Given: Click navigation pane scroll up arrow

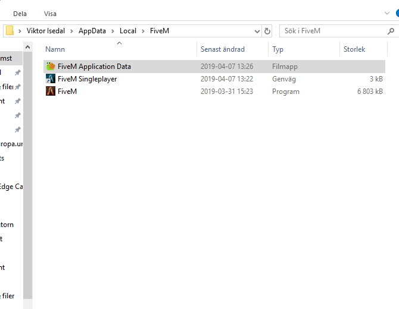Looking at the screenshot, I should [x=28, y=47].
